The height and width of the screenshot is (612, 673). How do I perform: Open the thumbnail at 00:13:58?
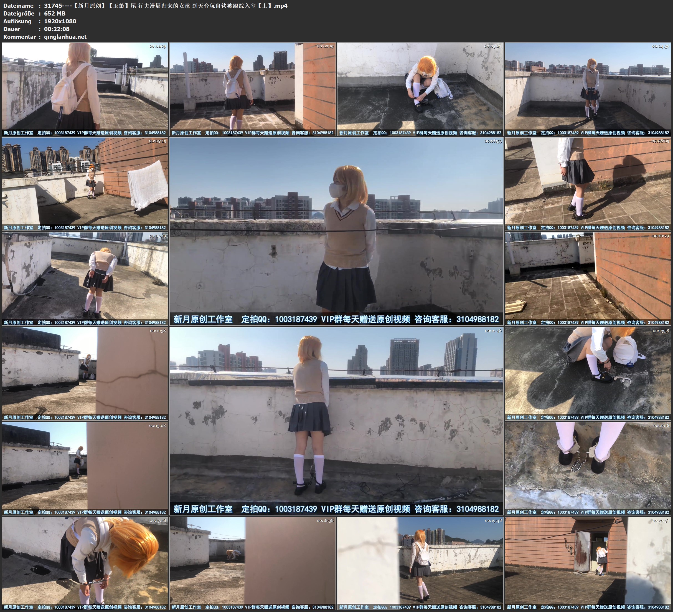tap(588, 373)
